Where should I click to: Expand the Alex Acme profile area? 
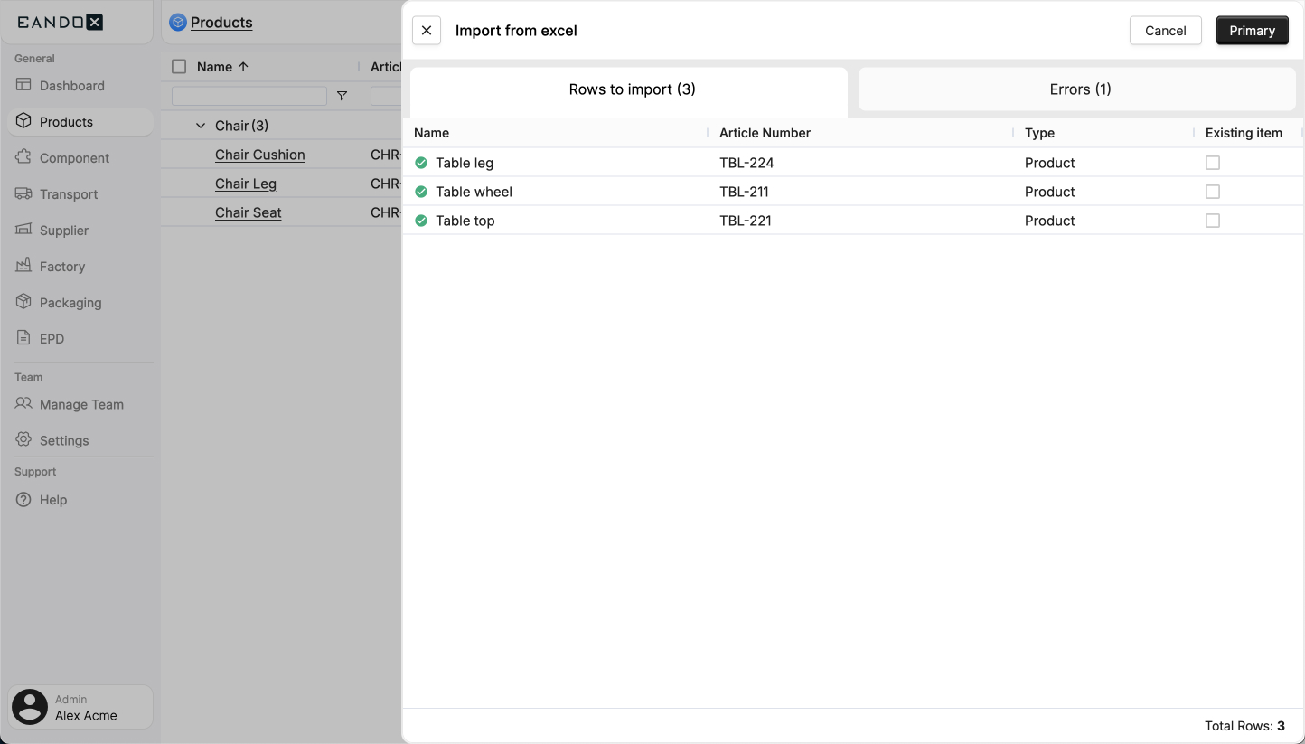tap(79, 706)
